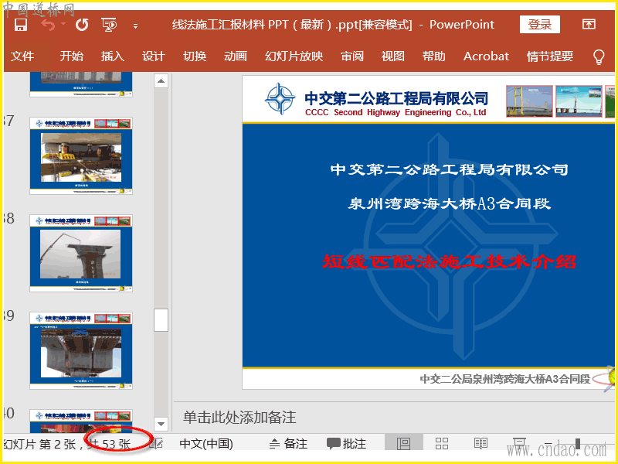Click the Redo/Repeat icon
This screenshot has height=464, width=618.
82,25
